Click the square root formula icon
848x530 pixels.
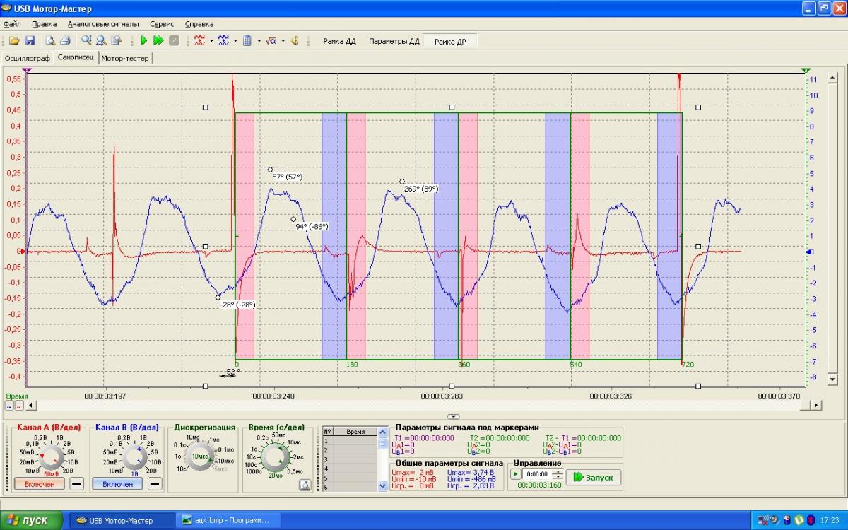click(x=271, y=41)
